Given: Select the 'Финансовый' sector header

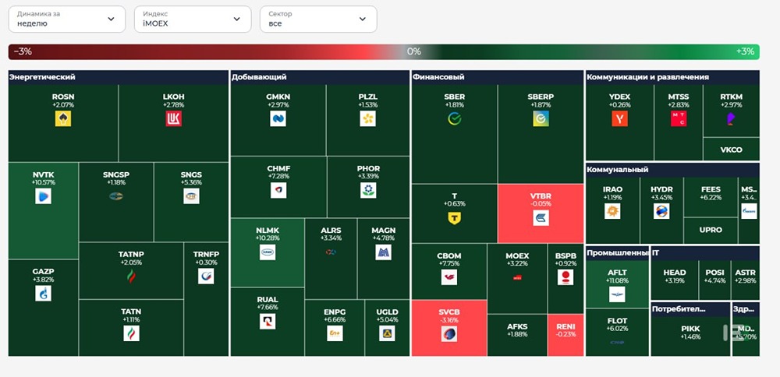Looking at the screenshot, I should [498, 77].
